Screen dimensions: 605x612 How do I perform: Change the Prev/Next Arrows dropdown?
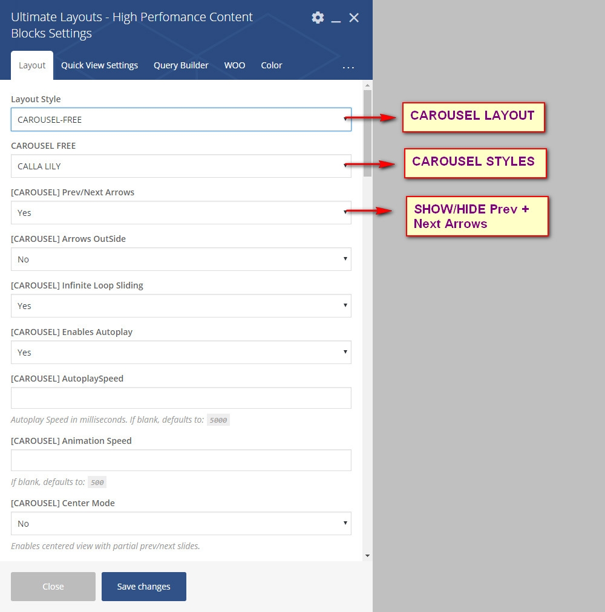point(181,213)
